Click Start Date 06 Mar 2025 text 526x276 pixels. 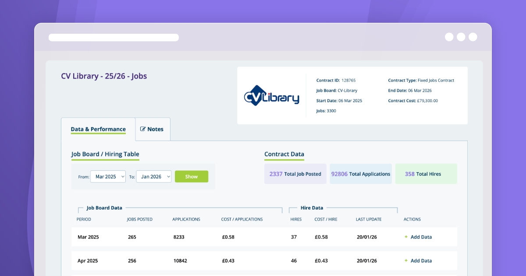pyautogui.click(x=339, y=101)
